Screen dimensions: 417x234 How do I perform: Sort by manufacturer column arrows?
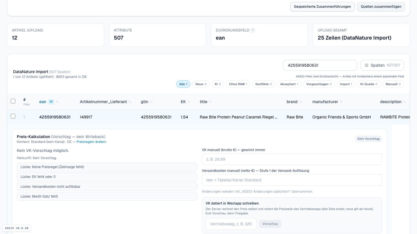click(341, 102)
